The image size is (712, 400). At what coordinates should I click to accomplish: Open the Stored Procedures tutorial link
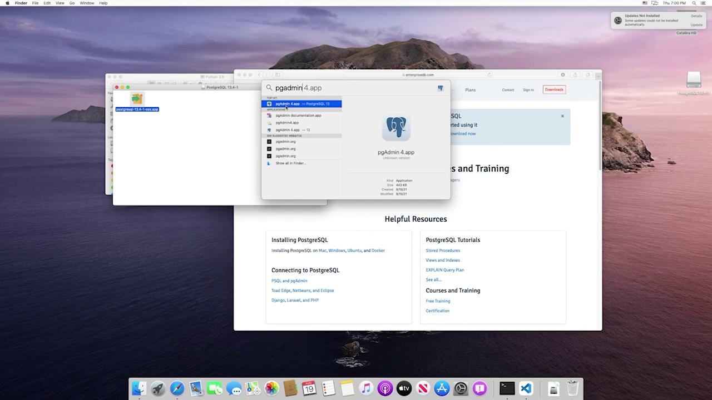point(443,251)
